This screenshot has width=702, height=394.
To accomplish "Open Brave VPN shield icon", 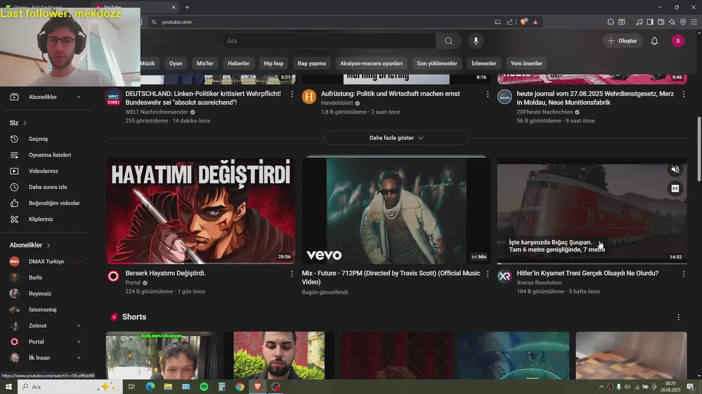I will click(683, 22).
